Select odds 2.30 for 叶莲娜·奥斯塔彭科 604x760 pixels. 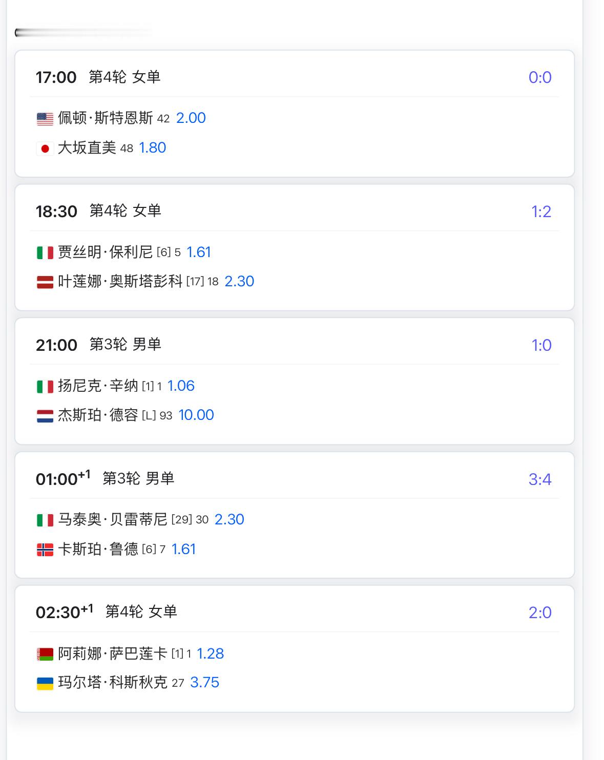coord(239,282)
